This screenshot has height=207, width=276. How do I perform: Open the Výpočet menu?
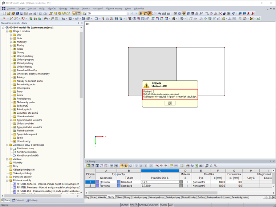(x=52, y=8)
